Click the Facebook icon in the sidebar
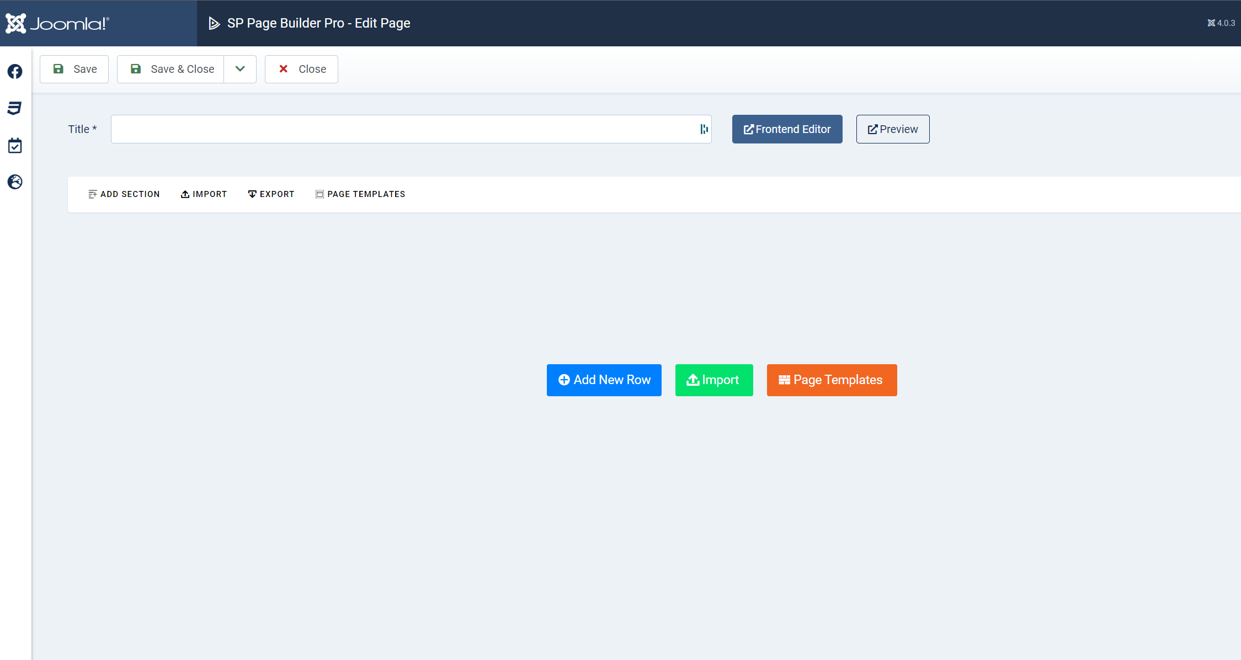The height and width of the screenshot is (660, 1241). coord(15,71)
